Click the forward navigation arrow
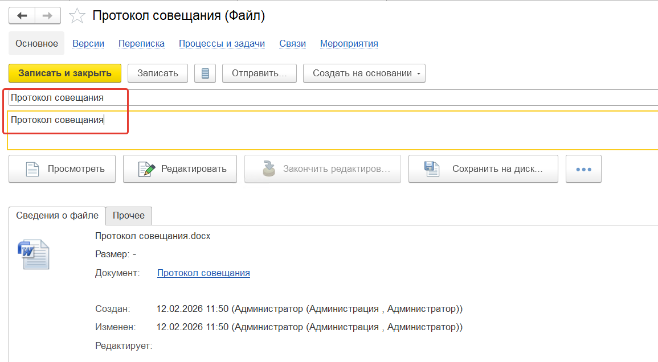 click(x=47, y=16)
